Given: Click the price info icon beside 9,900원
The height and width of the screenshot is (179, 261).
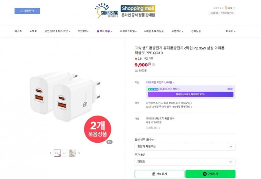Looking at the screenshot, I should pos(153,65).
